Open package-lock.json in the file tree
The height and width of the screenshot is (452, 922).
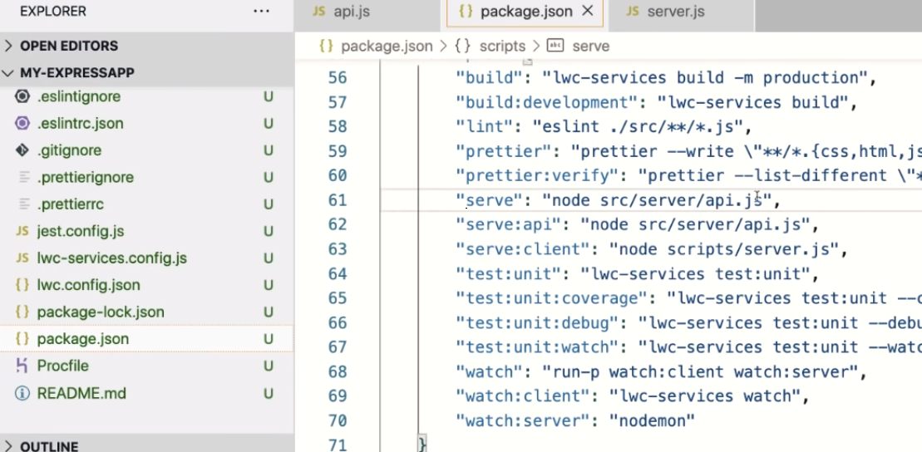(x=101, y=312)
